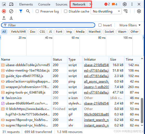Select the favicon.ico request row
The height and width of the screenshot is (134, 145).
click(x=70, y=98)
